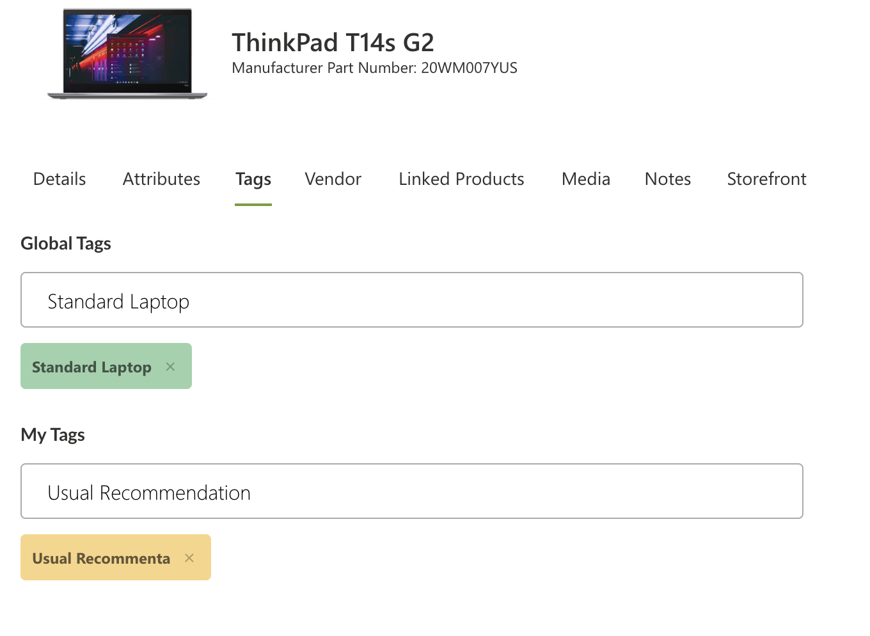
Task: Go to the Vendor tab
Action: click(x=333, y=179)
